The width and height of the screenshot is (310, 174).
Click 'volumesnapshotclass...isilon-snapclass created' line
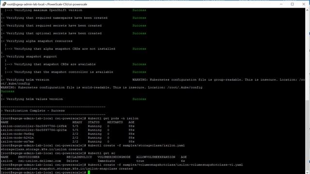(x=67, y=169)
